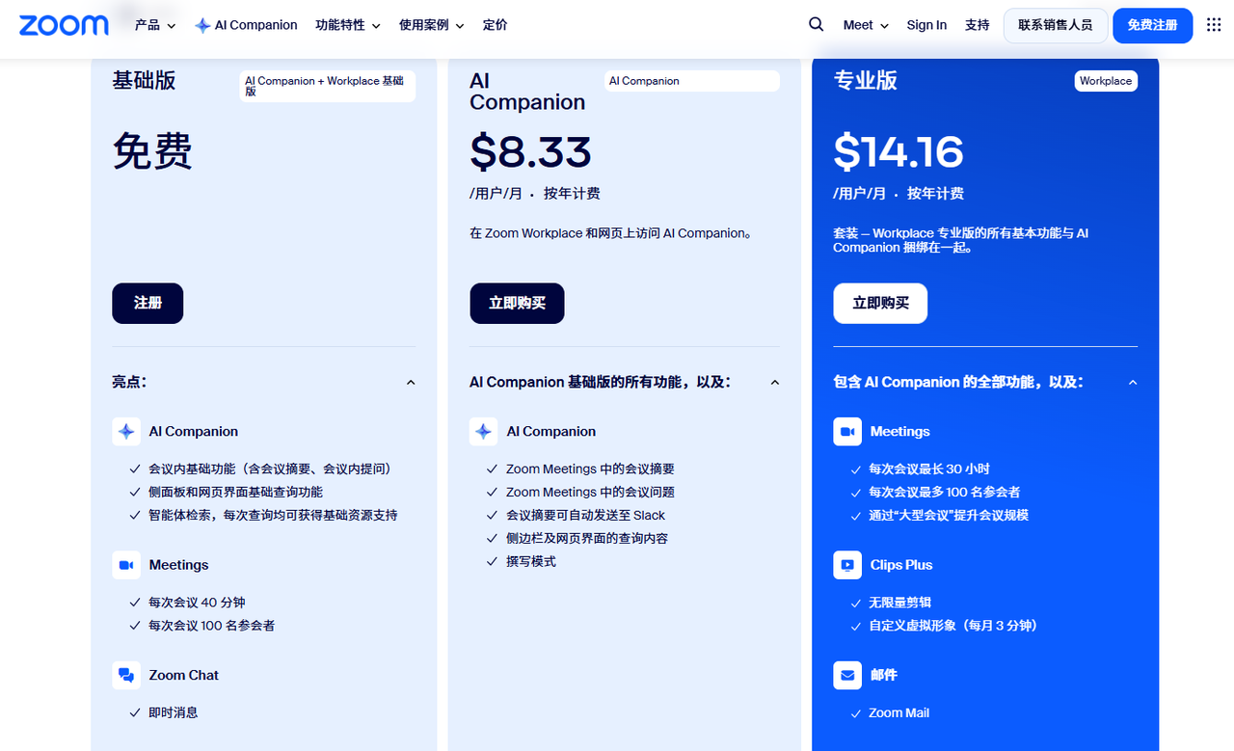The height and width of the screenshot is (751, 1234).
Task: Open the 功能特性 dropdown menu
Action: (x=348, y=25)
